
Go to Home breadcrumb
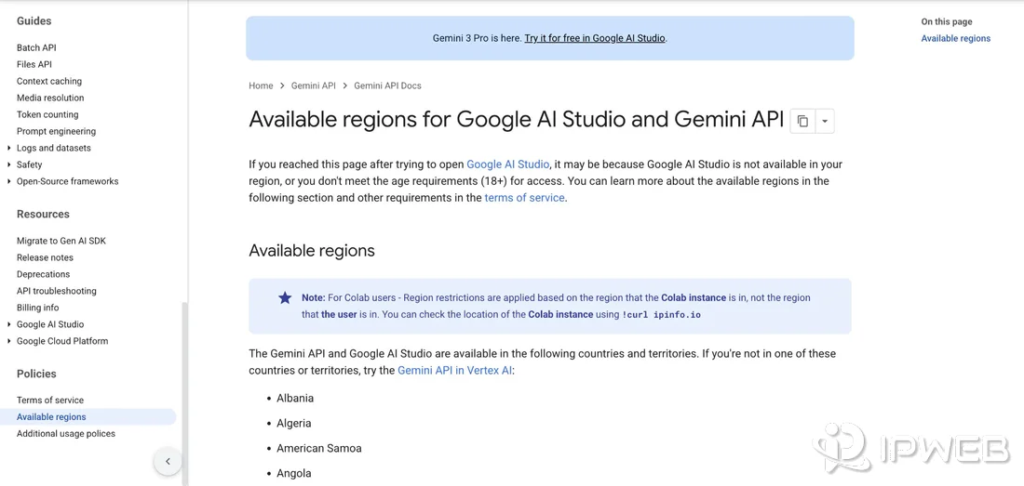(261, 85)
